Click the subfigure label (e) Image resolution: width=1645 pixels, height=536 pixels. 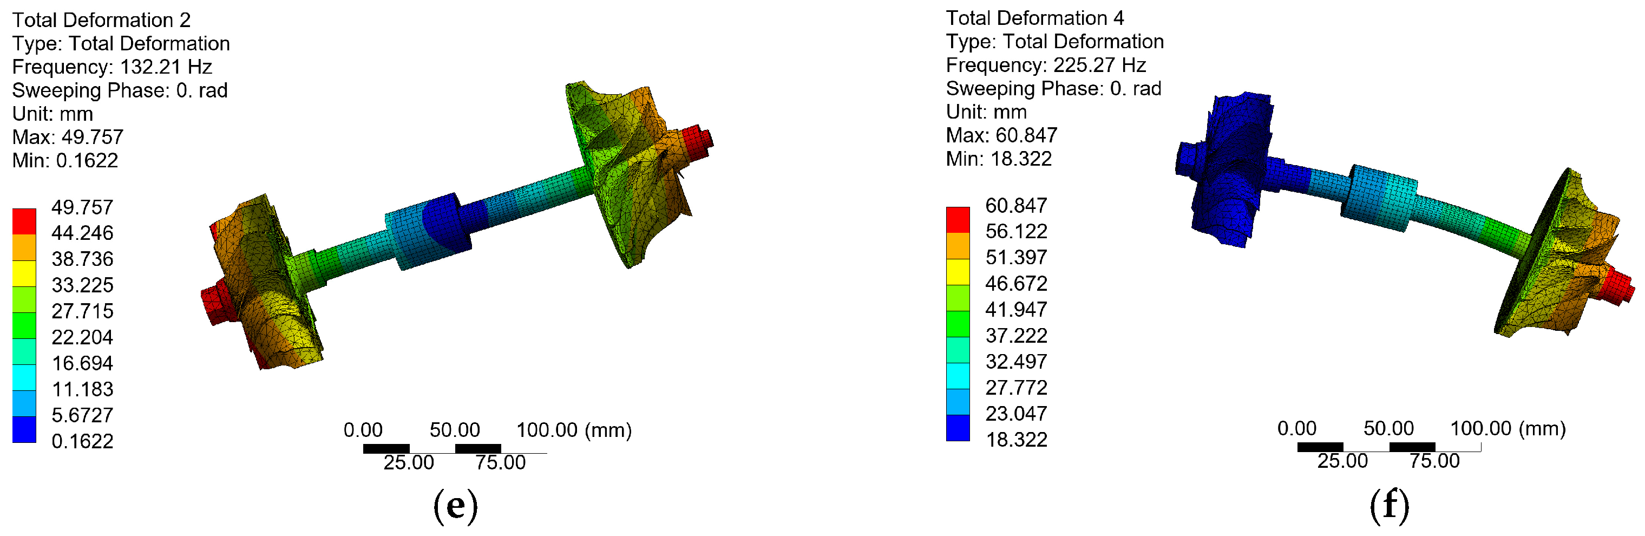pyautogui.click(x=455, y=505)
